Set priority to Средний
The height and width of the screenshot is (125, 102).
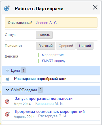[66, 46]
